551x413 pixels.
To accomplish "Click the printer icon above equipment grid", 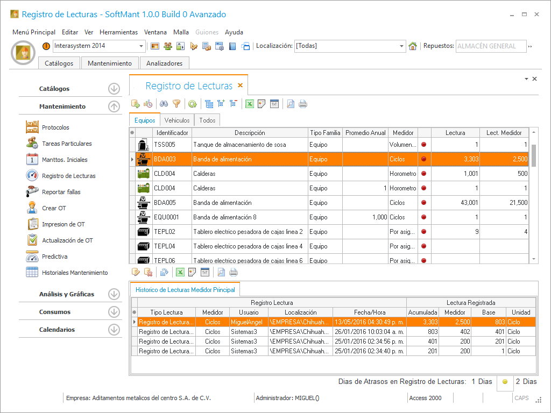I will pos(303,104).
